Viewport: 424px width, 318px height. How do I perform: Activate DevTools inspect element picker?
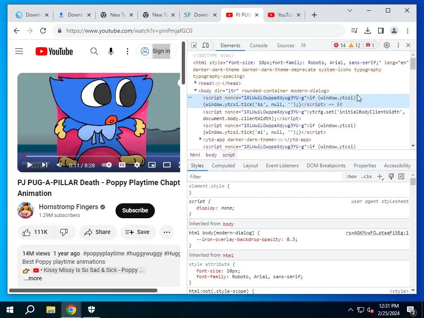pos(194,45)
